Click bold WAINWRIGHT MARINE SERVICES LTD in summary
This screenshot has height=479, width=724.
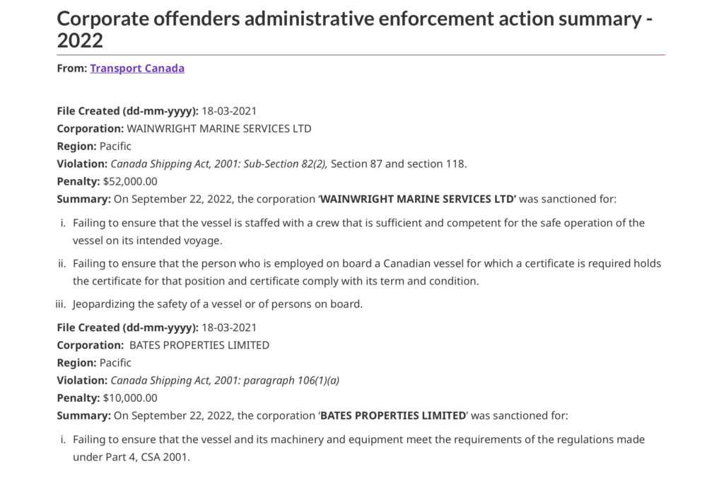[418, 199]
